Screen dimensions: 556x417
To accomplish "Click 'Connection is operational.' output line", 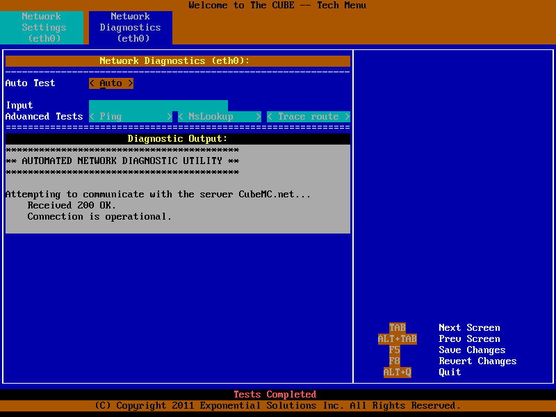I will pyautogui.click(x=99, y=216).
